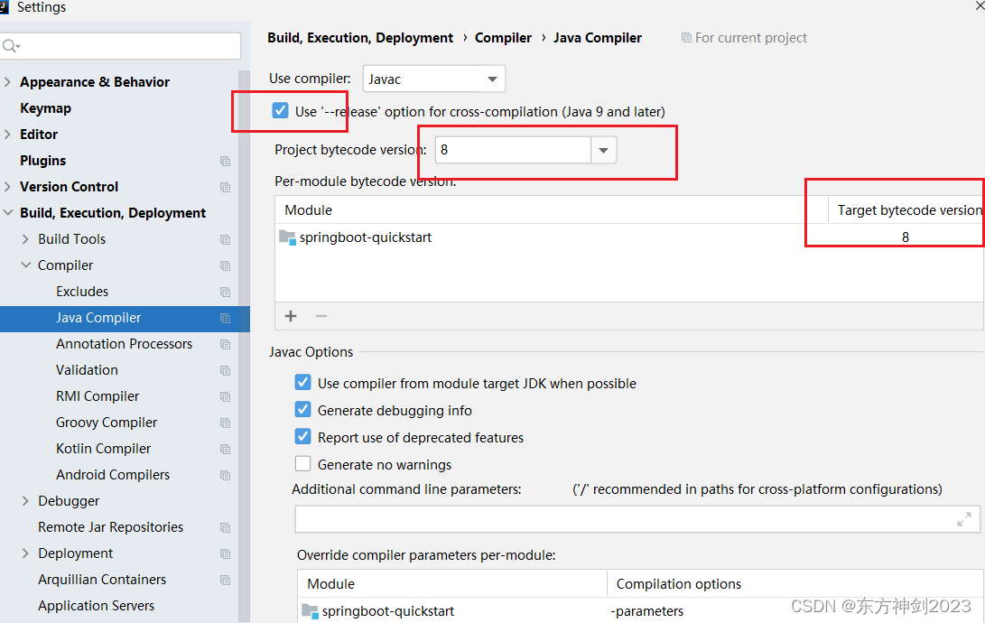Image resolution: width=985 pixels, height=623 pixels.
Task: Select Target bytecode version cell value 8
Action: 906,237
